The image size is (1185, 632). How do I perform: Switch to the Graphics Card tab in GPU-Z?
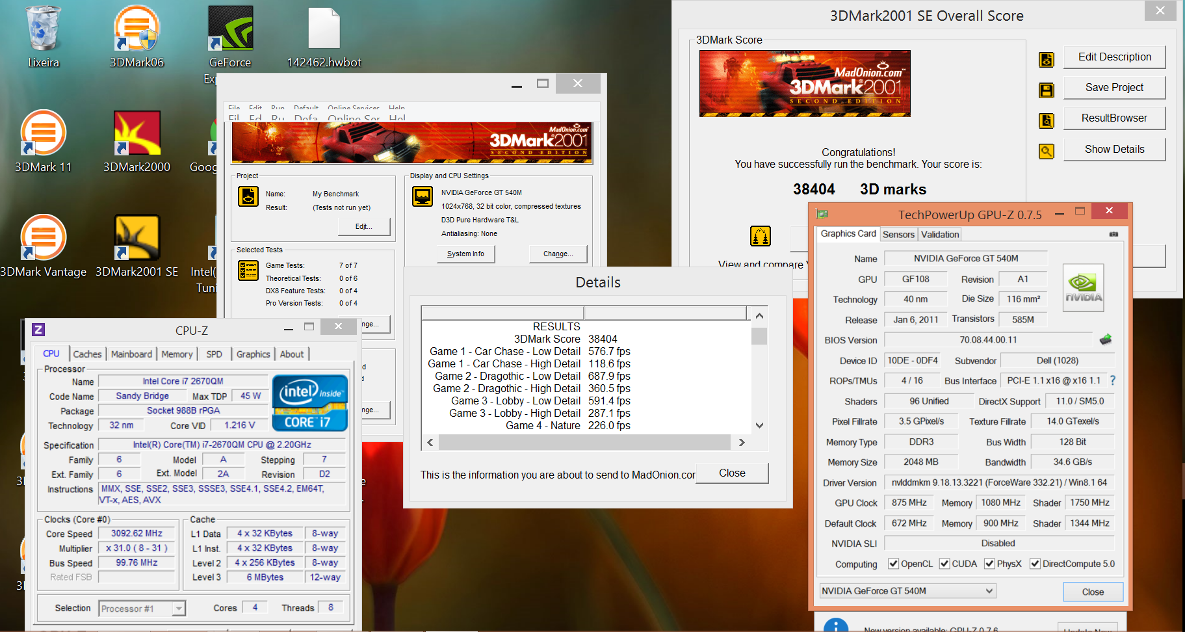pos(848,233)
